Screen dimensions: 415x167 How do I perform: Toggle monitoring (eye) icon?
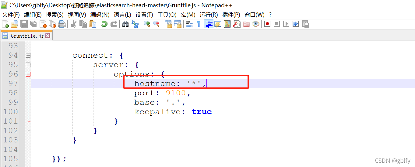[255, 24]
